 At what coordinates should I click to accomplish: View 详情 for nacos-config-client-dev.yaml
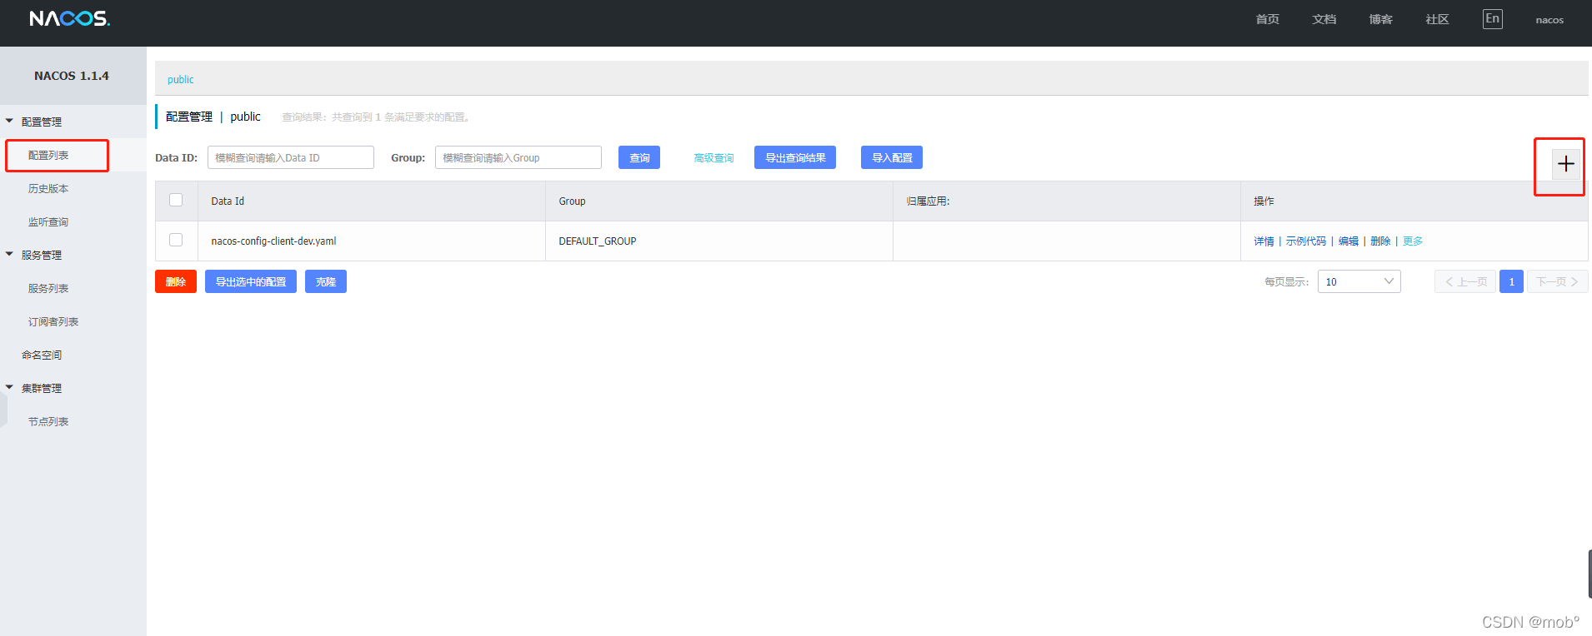click(1264, 241)
